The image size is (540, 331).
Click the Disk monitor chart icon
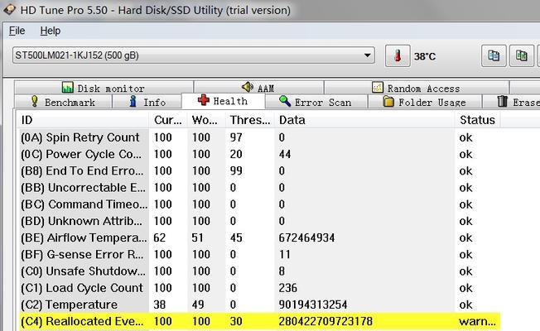tap(68, 87)
